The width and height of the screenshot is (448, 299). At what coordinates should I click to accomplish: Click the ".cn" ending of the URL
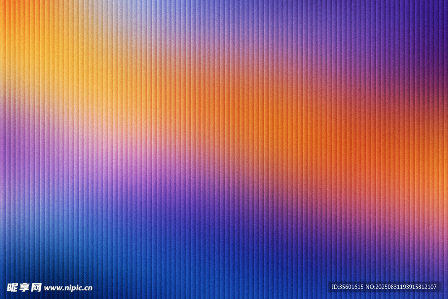(x=87, y=288)
